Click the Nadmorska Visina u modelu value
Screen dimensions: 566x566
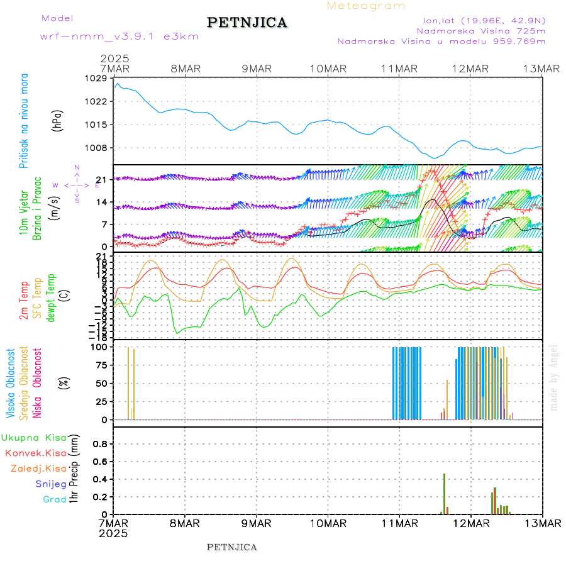pos(441,42)
